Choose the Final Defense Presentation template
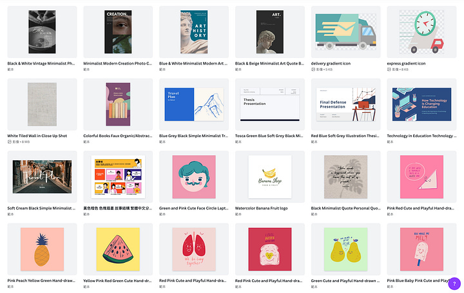The width and height of the screenshot is (464, 293). [x=345, y=104]
